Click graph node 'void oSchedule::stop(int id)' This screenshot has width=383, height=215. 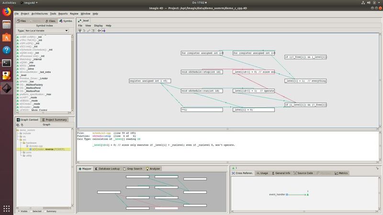click(202, 72)
